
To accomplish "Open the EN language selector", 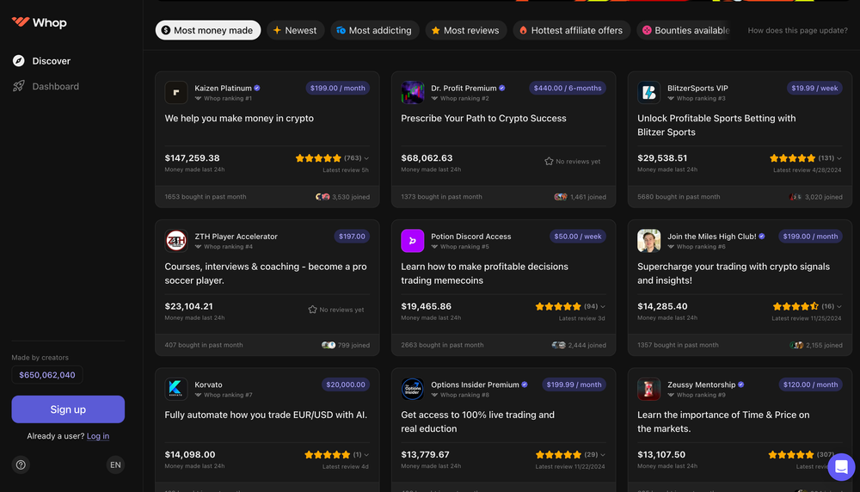I will tap(115, 464).
